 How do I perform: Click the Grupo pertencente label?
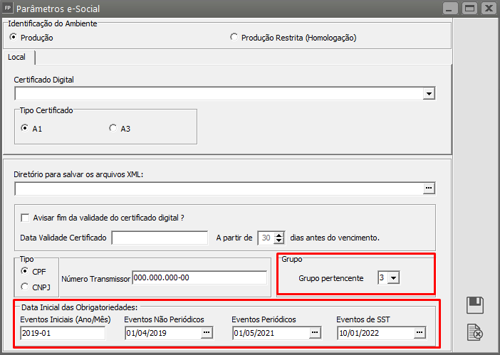331,278
